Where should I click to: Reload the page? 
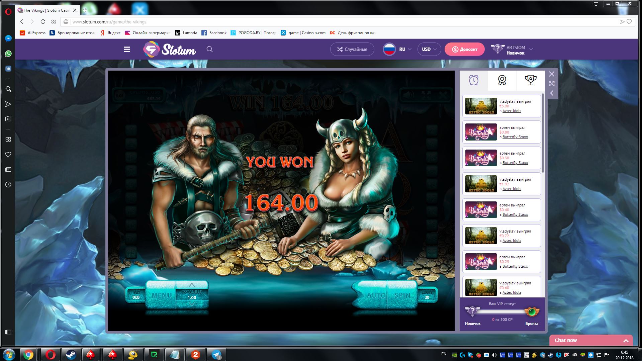tap(43, 22)
